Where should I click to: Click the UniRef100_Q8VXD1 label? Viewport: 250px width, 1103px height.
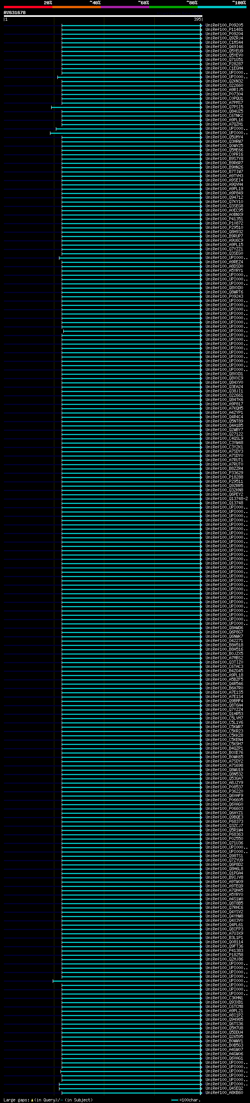(224, 374)
